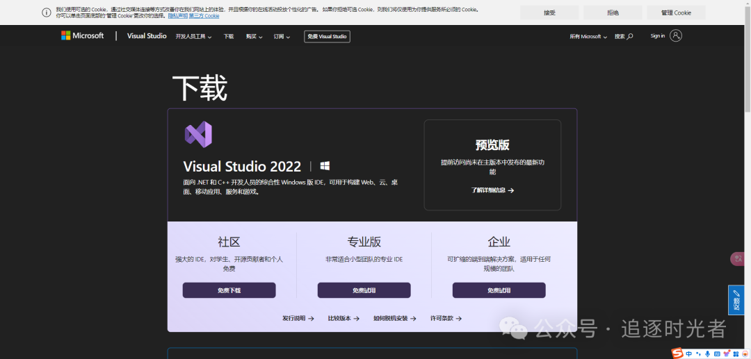Click the microphone voice input icon

point(707,353)
